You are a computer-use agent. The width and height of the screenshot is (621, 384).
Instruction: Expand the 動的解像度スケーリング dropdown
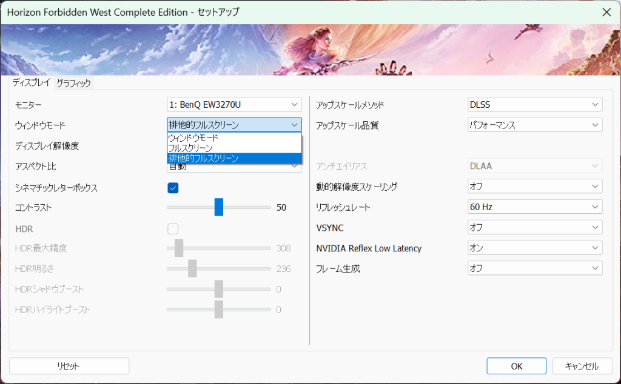535,187
